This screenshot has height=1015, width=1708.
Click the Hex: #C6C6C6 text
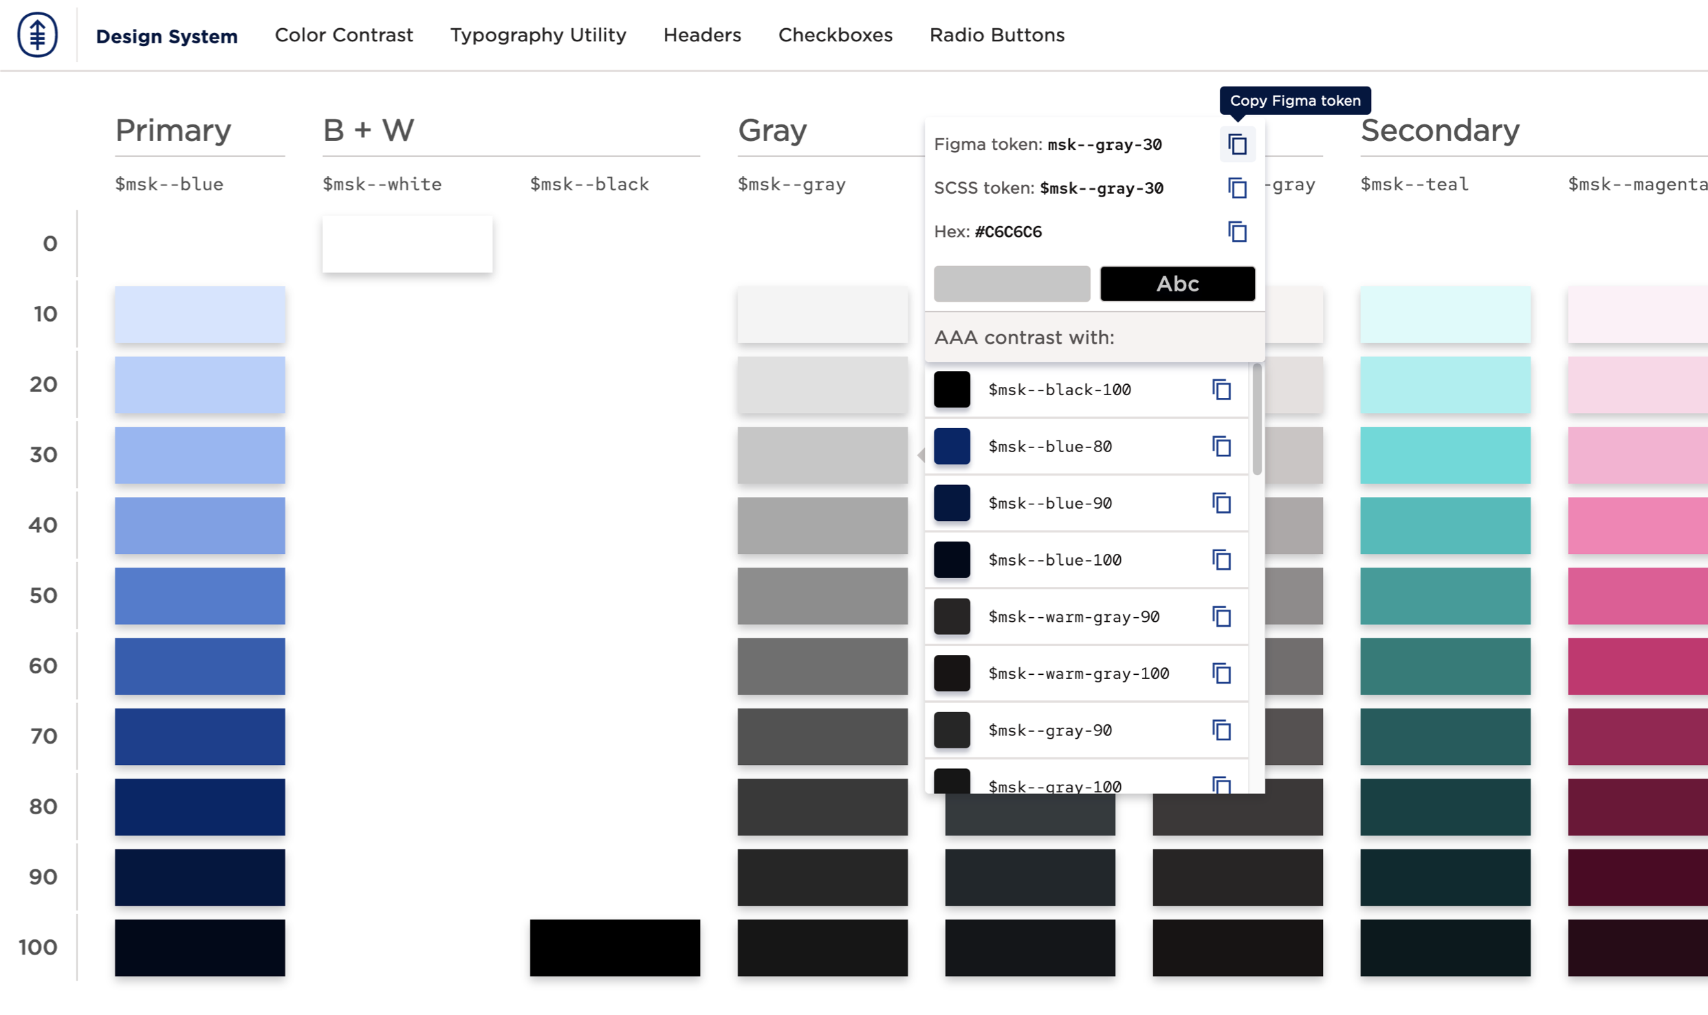pos(987,232)
